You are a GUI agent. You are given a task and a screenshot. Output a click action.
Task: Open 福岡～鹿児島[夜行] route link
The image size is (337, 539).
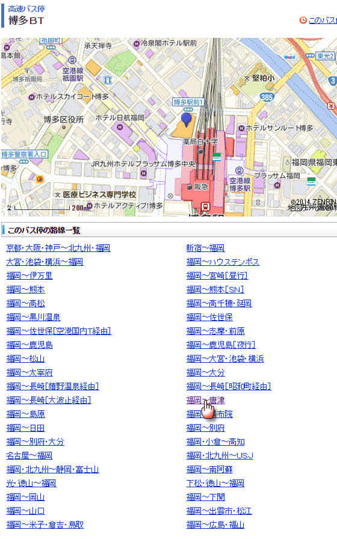tap(221, 345)
